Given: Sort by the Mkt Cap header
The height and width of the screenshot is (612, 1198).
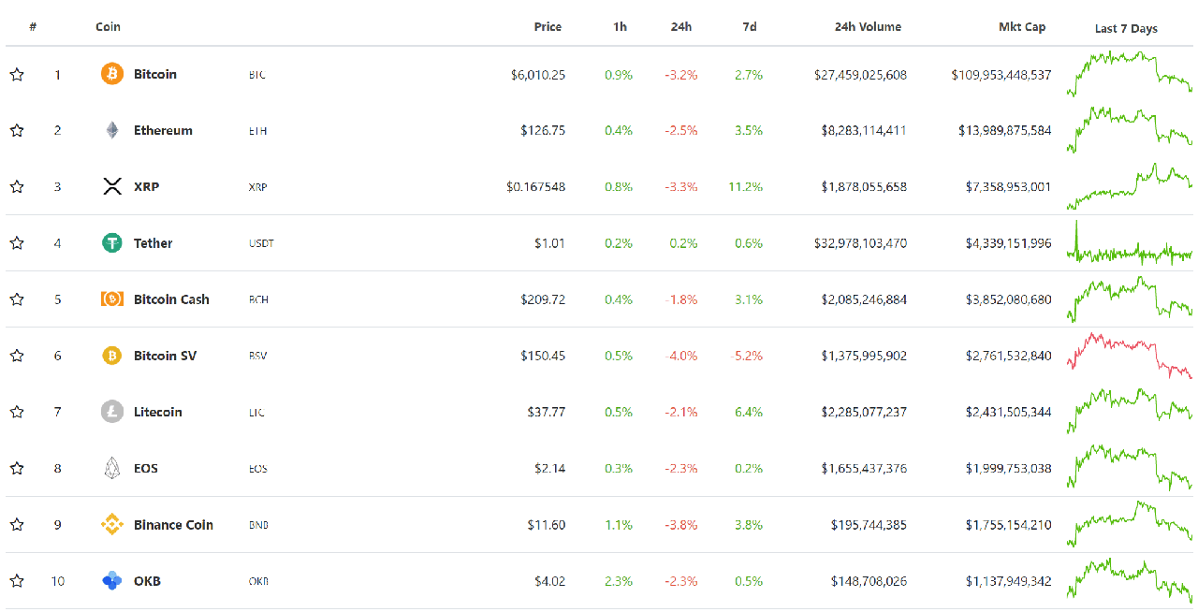Looking at the screenshot, I should pyautogui.click(x=1022, y=27).
